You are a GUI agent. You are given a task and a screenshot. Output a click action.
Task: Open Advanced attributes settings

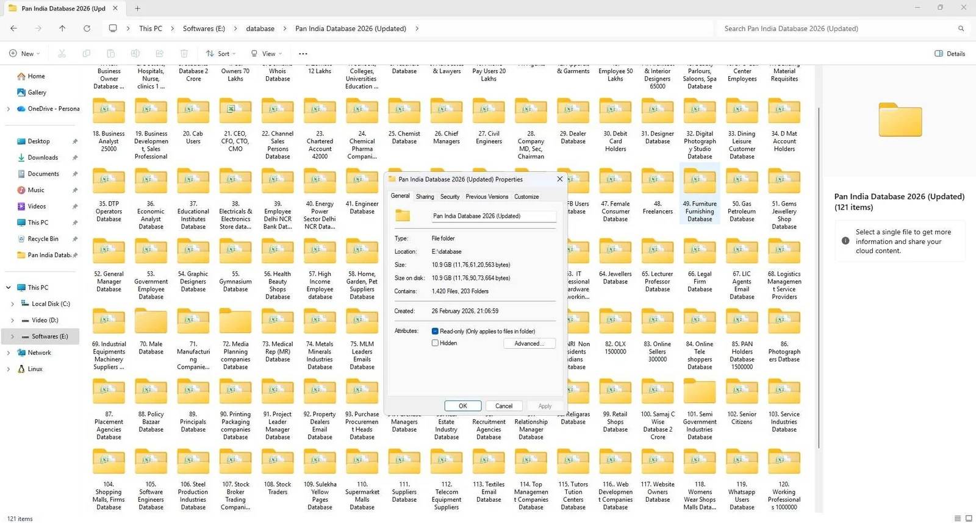[x=529, y=344]
